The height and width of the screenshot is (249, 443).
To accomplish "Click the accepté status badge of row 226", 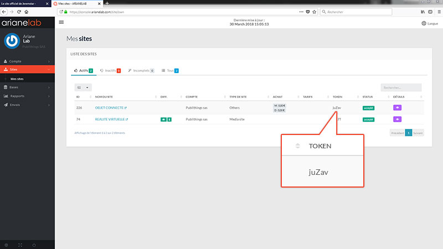I will (368, 108).
